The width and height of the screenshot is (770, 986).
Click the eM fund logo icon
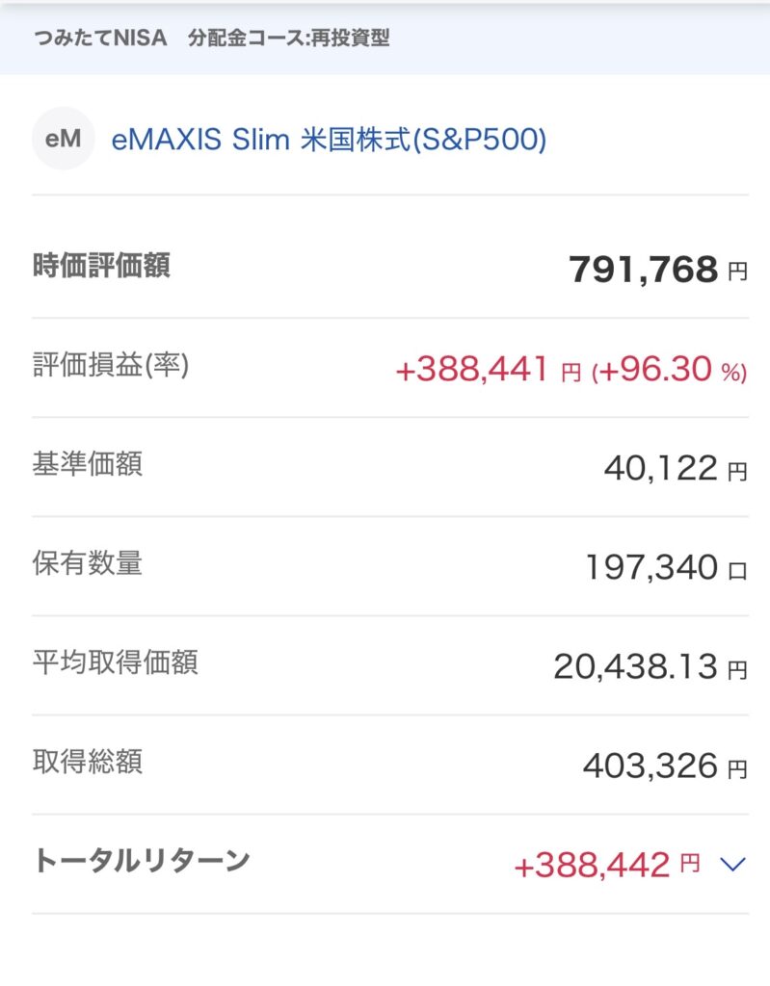[64, 140]
